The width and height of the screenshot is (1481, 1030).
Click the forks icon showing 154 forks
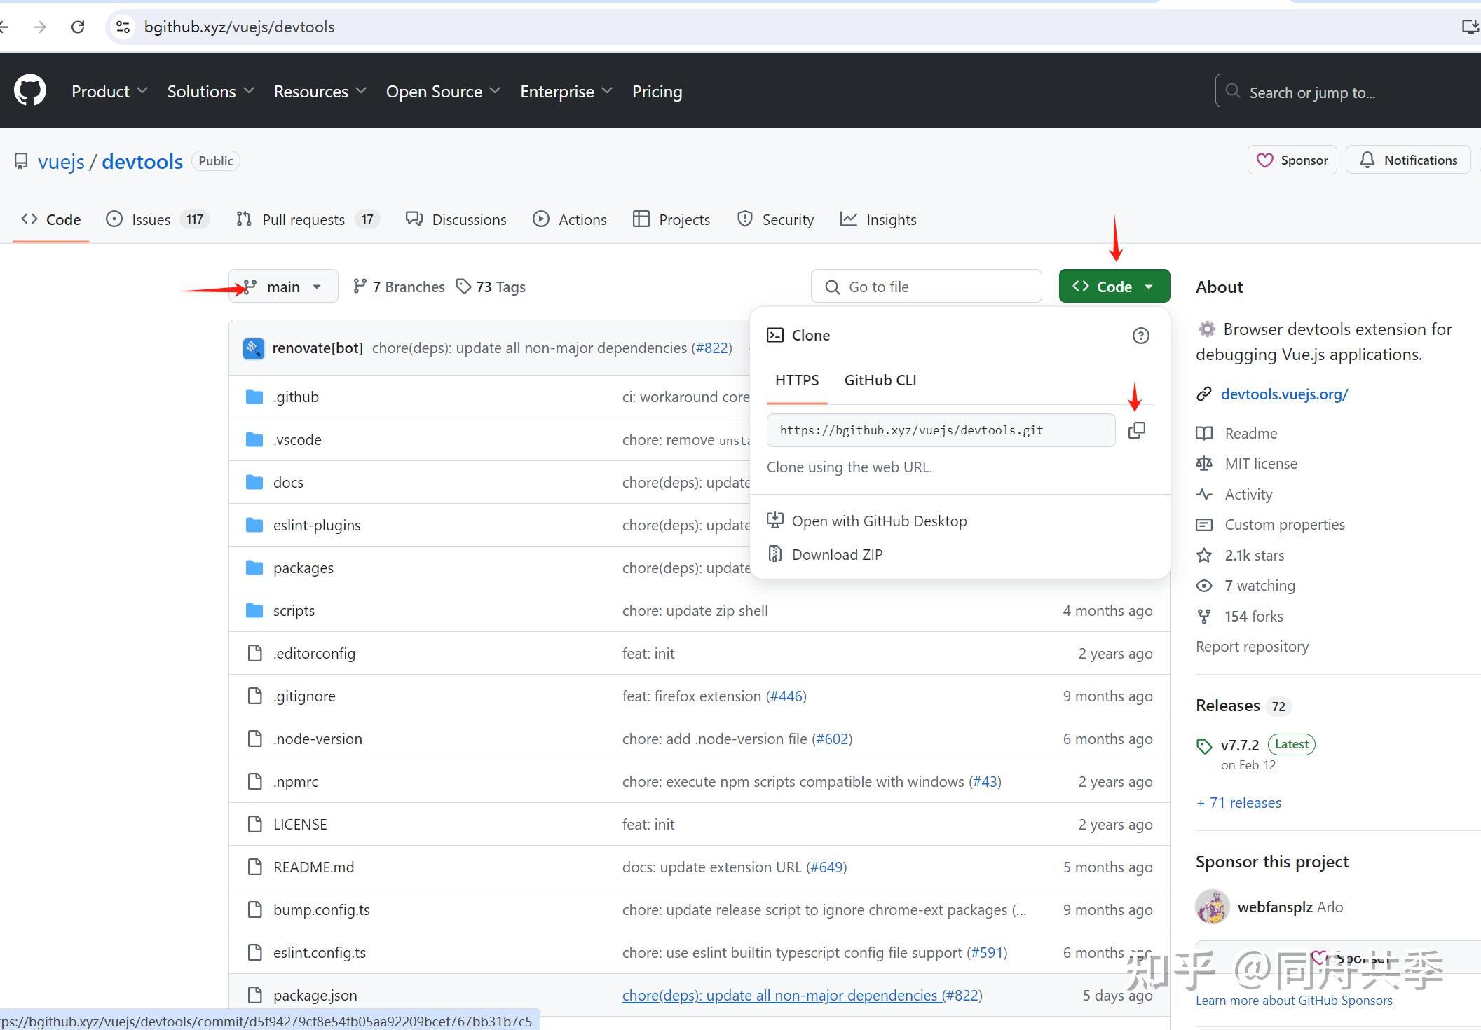1204,616
